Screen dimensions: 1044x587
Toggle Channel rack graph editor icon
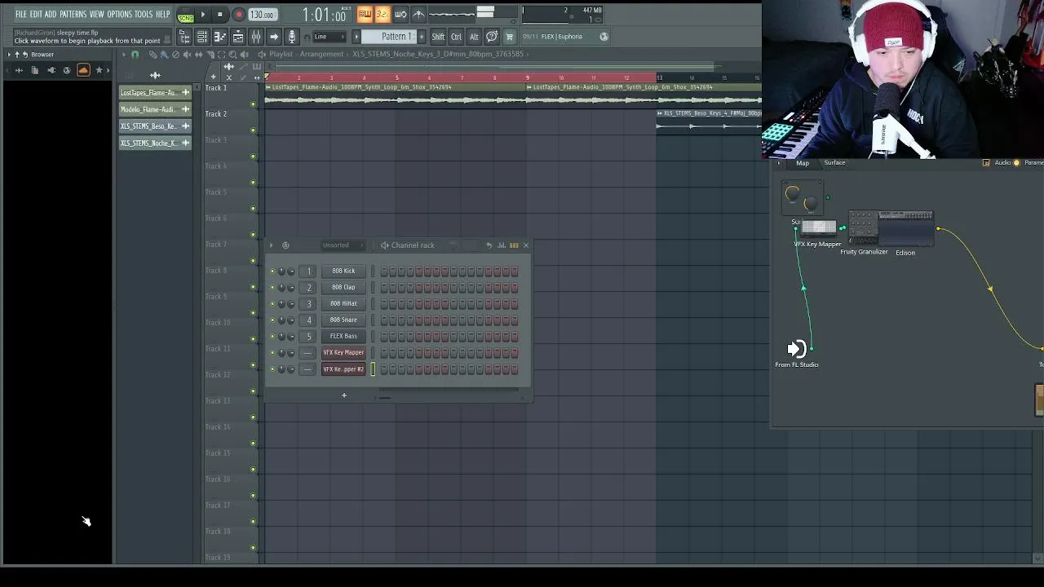point(502,245)
